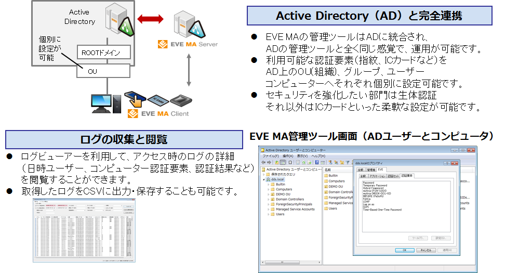The width and height of the screenshot is (505, 273).
Task: Click the EVE MA Server logo
Action: [188, 44]
